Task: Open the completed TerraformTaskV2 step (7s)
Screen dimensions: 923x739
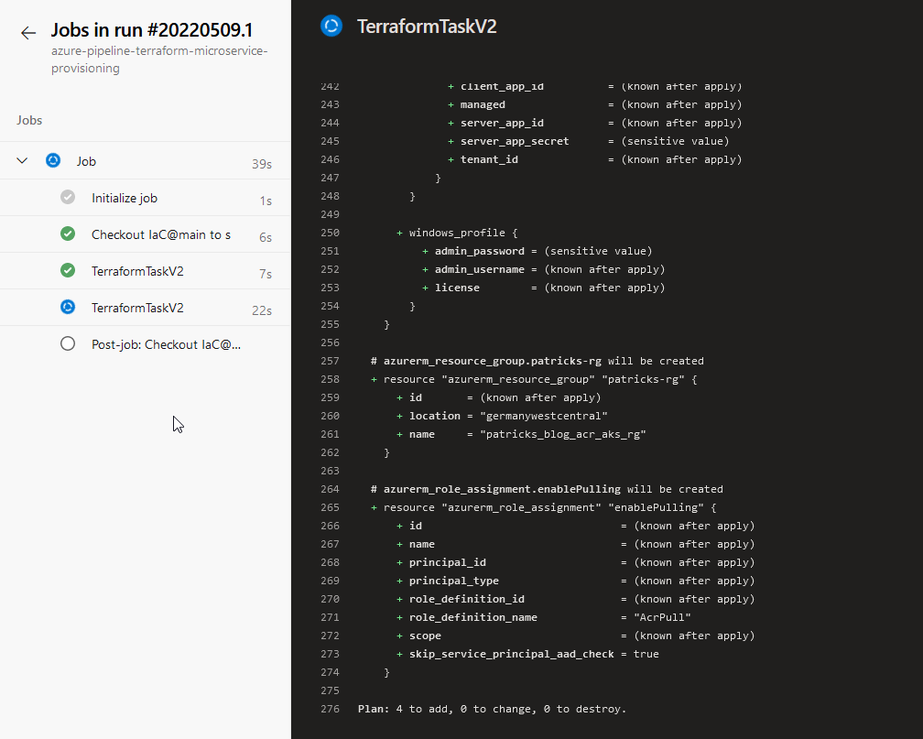Action: (146, 271)
